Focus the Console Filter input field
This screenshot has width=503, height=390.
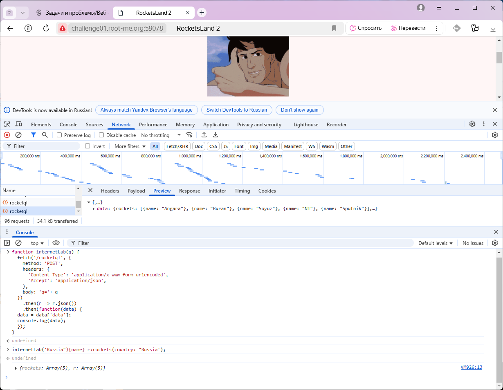point(240,243)
